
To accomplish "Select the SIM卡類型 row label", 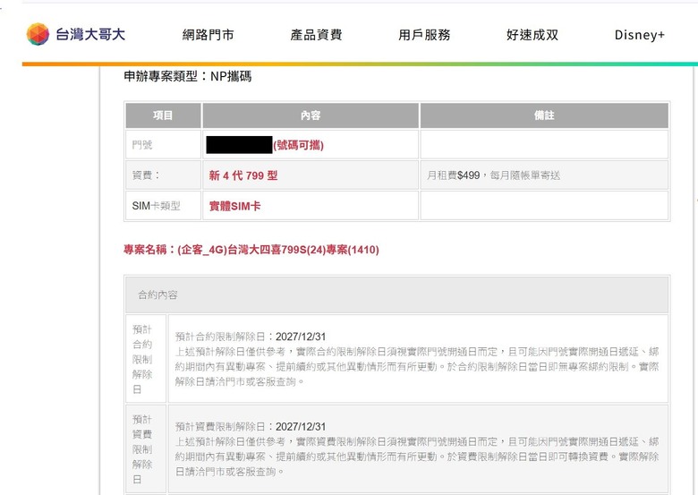I will point(157,206).
